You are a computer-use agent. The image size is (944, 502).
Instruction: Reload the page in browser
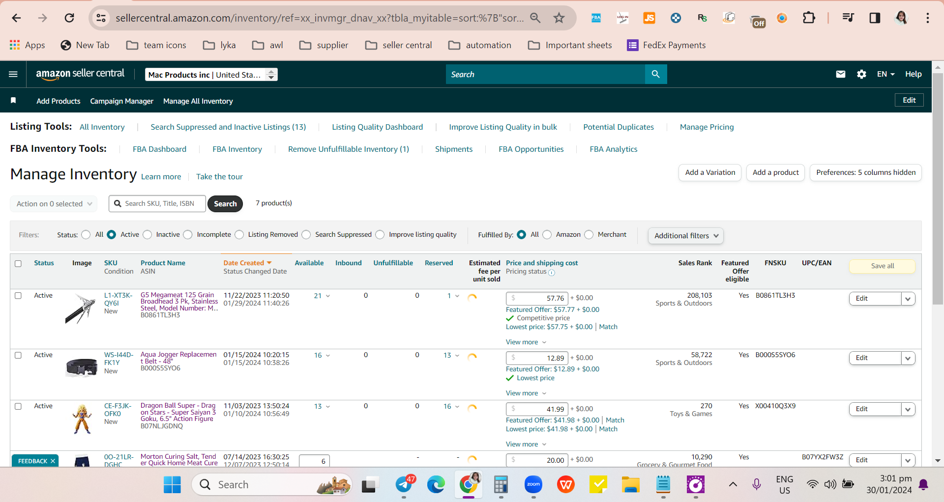pos(69,18)
